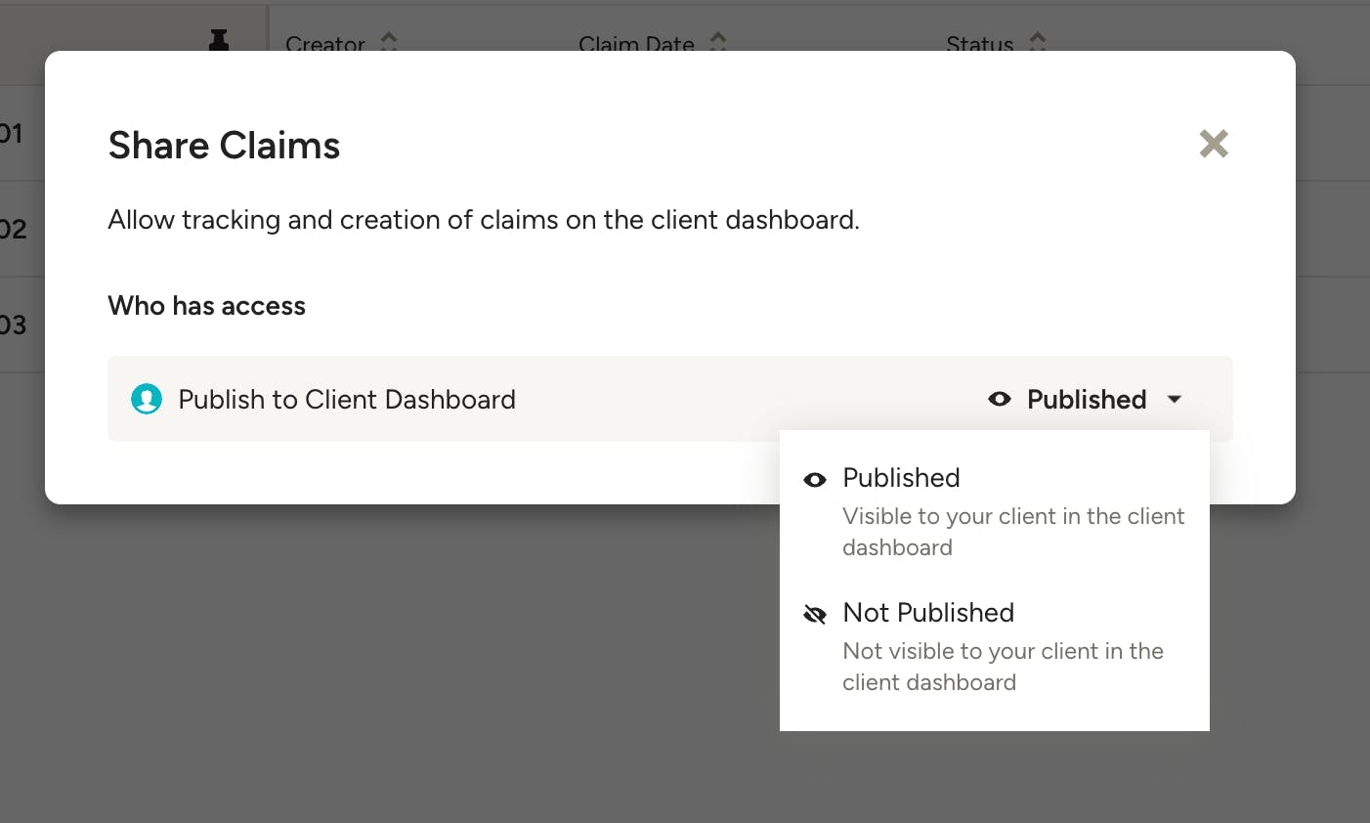Click the Share Claims heading
The image size is (1370, 823).
click(224, 146)
